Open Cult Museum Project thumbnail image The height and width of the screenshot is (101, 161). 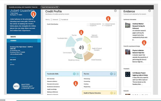coord(128,74)
